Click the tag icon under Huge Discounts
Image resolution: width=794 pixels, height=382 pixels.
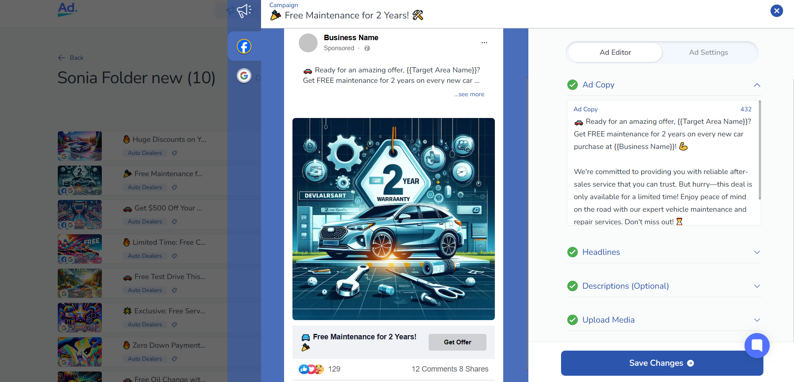click(174, 153)
